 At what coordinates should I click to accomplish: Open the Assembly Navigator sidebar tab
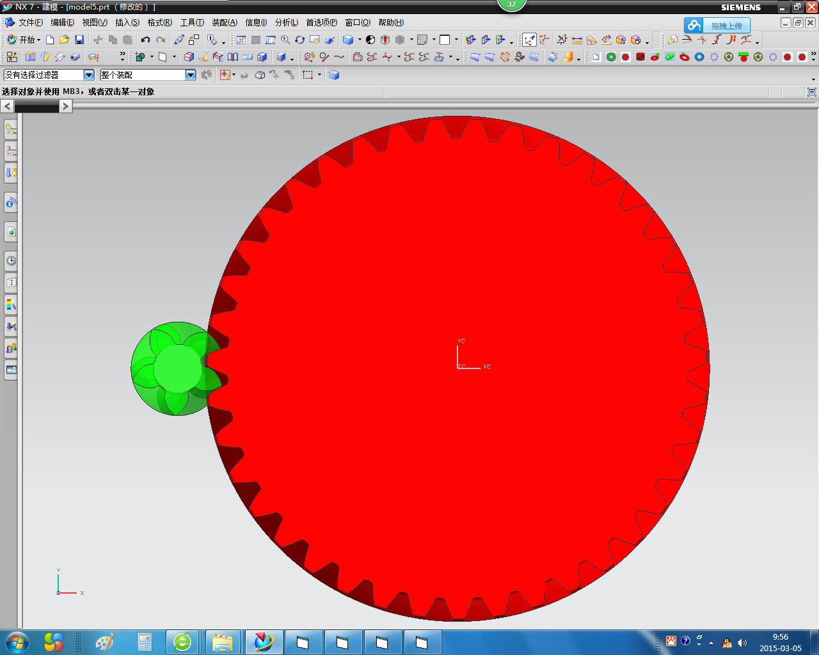[11, 130]
